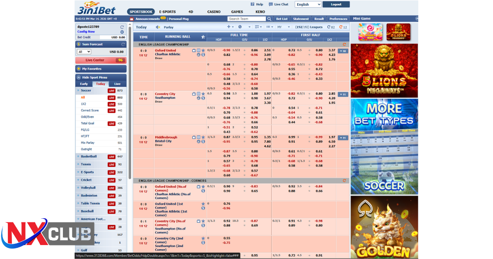Click the star icon in Running Ball header
The height and width of the screenshot is (259, 493).
tap(203, 37)
